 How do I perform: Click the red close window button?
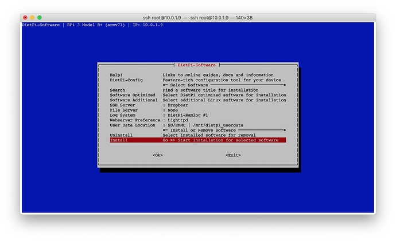click(25, 18)
